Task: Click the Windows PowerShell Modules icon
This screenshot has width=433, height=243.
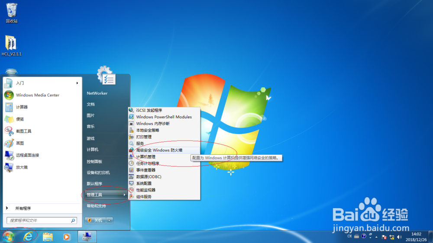Action: [x=132, y=117]
